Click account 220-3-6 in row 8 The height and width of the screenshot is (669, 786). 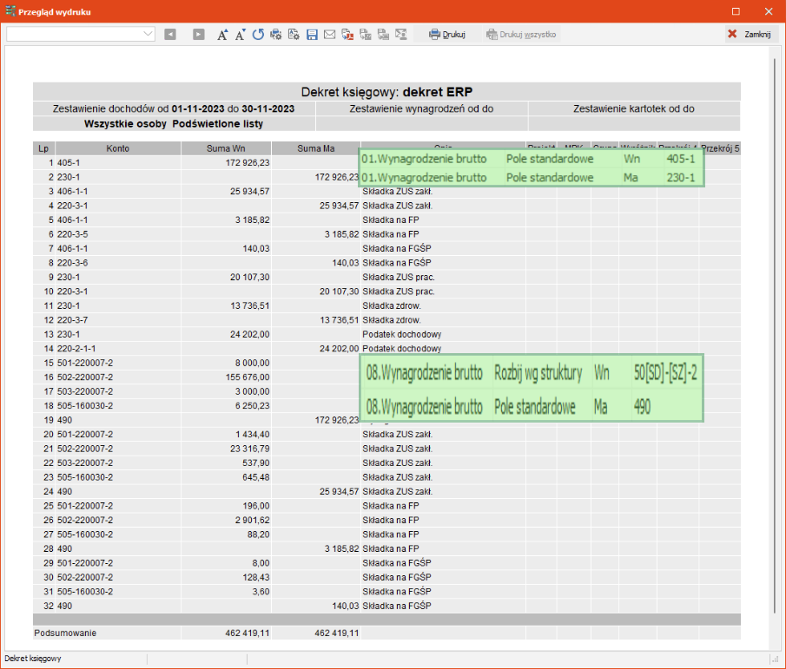click(x=73, y=263)
